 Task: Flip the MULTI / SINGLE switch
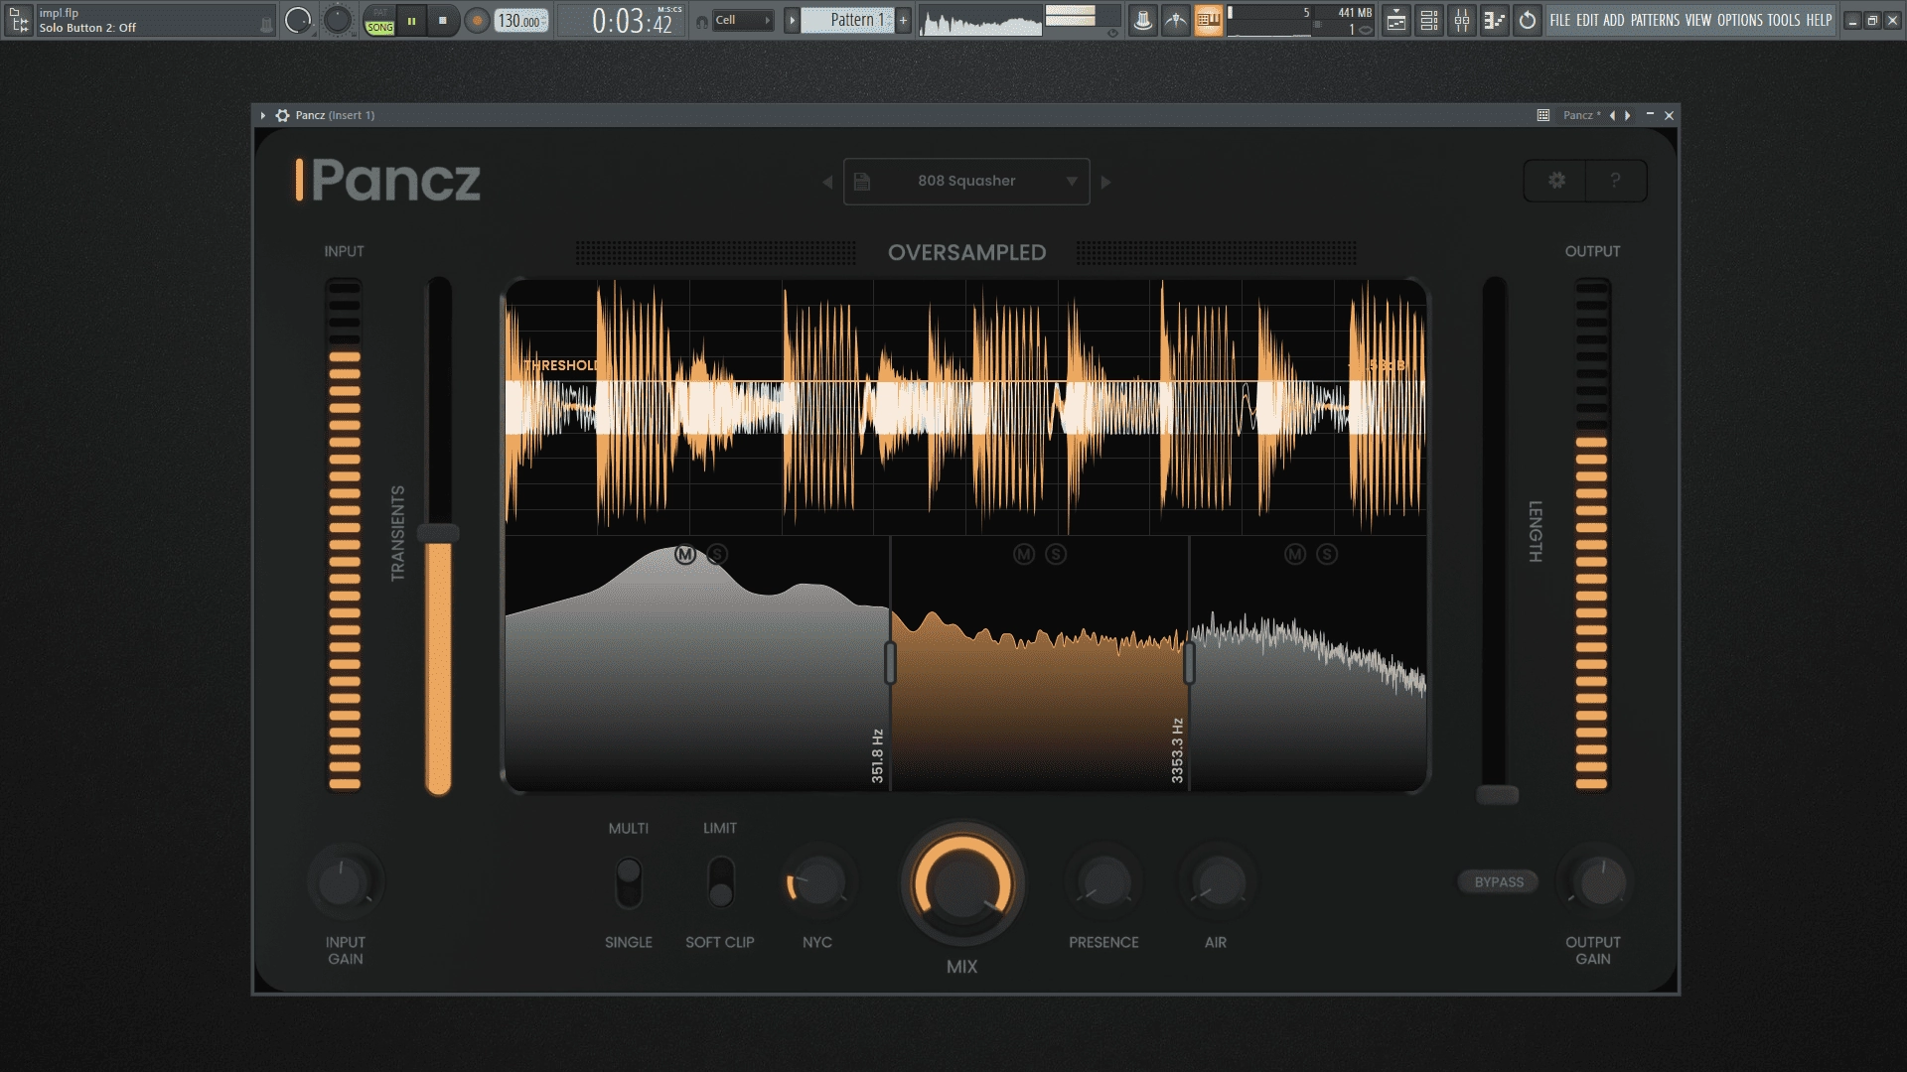coord(629,882)
